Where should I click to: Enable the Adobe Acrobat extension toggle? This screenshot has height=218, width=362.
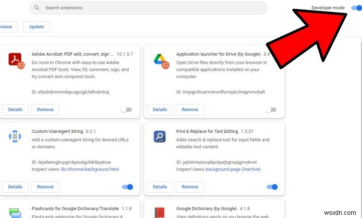coord(126,110)
